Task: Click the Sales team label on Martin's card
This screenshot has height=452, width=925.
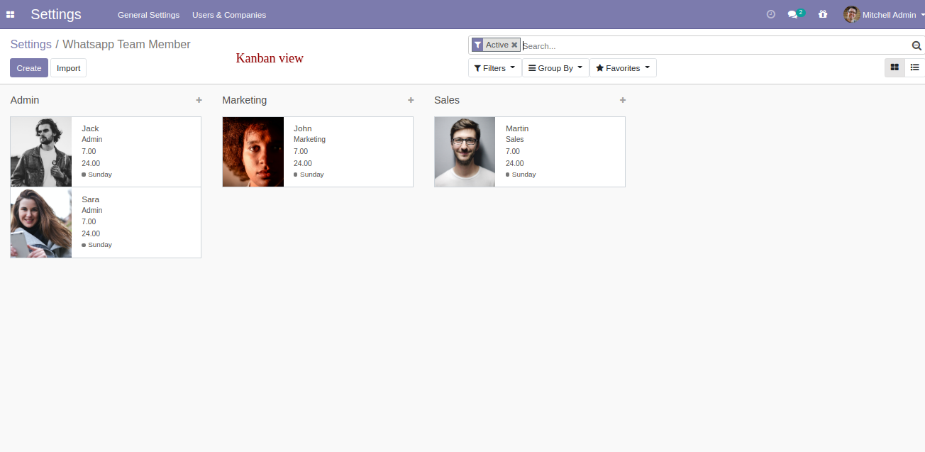Action: point(515,140)
